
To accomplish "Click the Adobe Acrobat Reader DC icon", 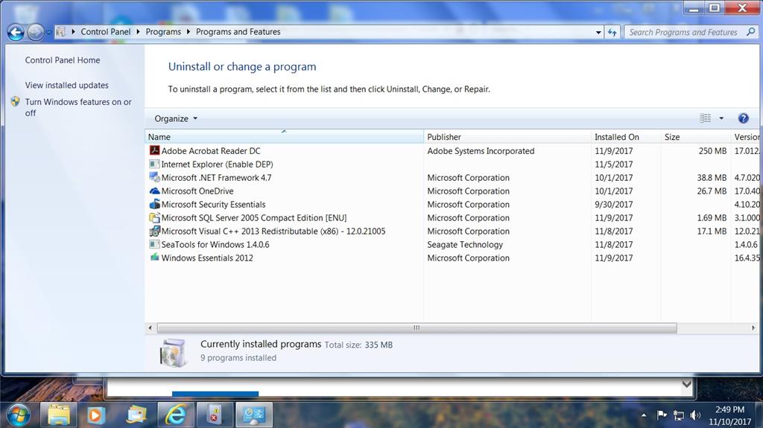I will [x=154, y=150].
